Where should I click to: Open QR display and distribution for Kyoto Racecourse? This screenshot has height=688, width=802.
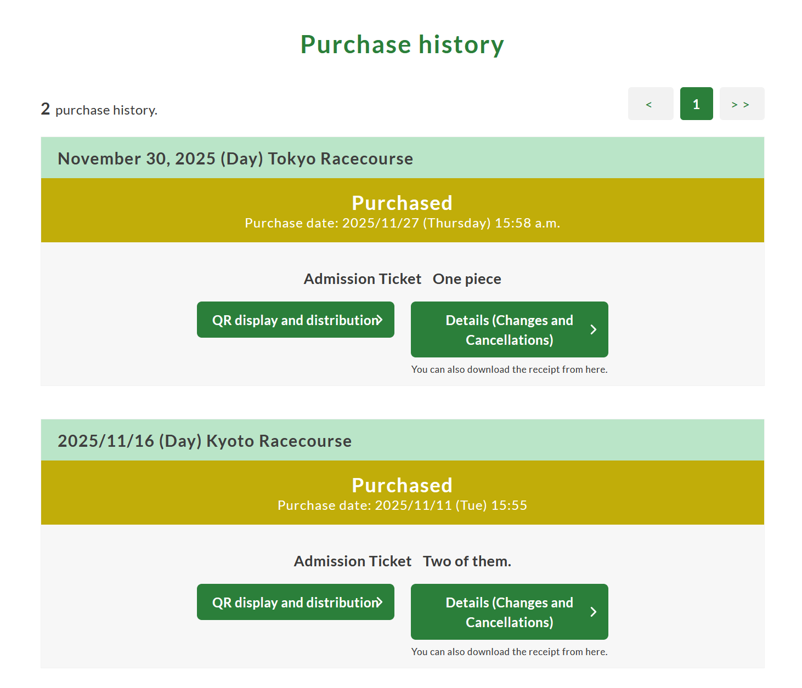tap(296, 602)
